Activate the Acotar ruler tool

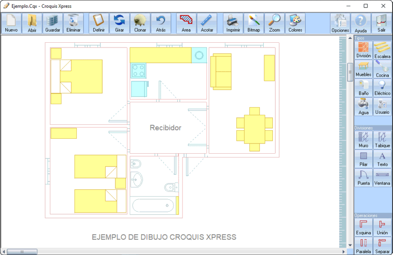point(207,23)
